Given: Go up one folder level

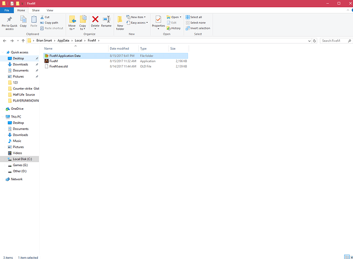Looking at the screenshot, I should (x=23, y=41).
